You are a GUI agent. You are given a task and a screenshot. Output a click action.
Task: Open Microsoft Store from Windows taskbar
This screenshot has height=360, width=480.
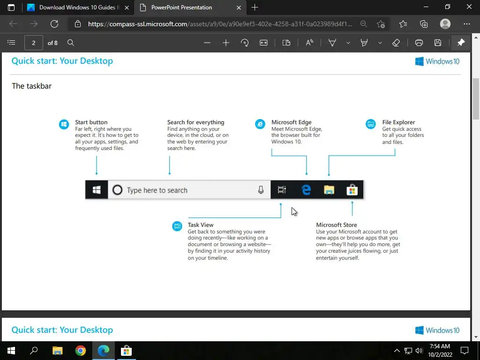126,351
